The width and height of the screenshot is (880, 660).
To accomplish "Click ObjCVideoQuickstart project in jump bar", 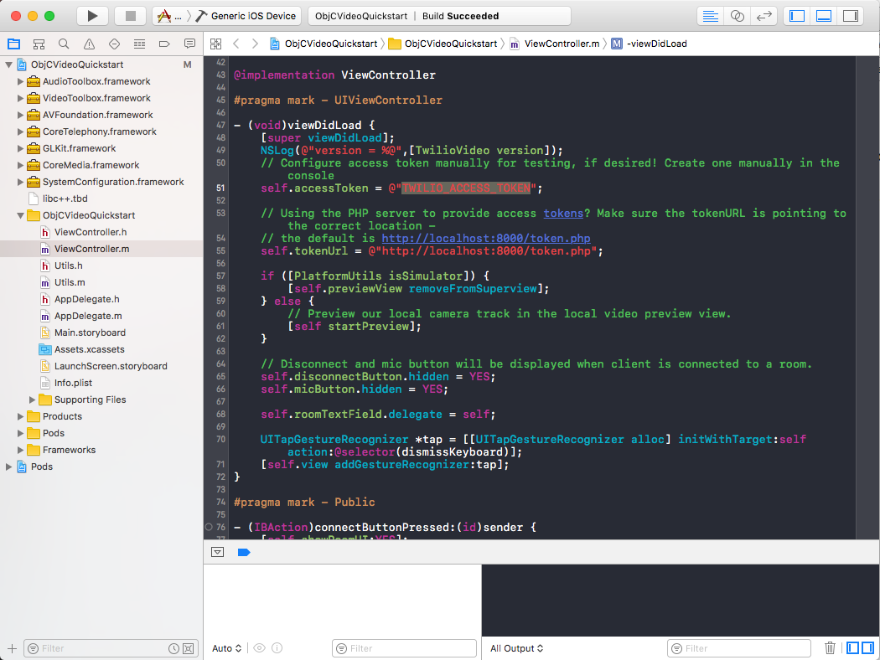I will pyautogui.click(x=324, y=44).
